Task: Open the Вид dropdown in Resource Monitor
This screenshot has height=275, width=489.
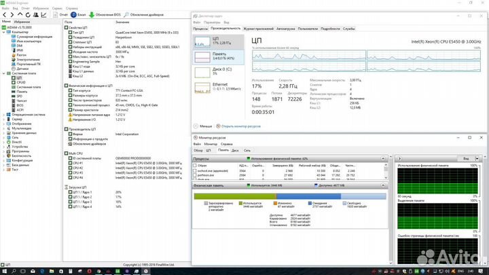Action: [x=477, y=159]
